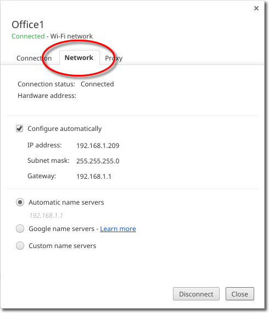Click the Gateway value 192.168.1.1
The width and height of the screenshot is (269, 313).
click(x=94, y=177)
